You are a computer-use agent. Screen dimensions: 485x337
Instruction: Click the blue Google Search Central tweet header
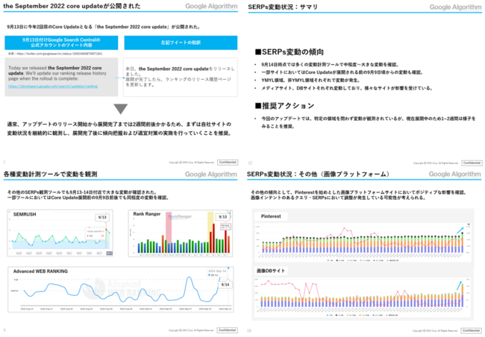point(61,42)
